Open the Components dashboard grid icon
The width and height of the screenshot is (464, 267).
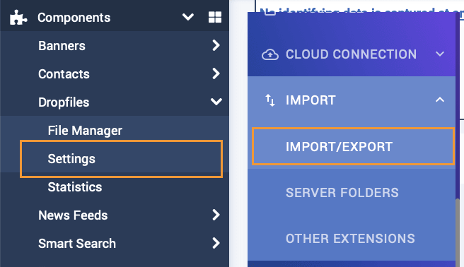click(x=215, y=17)
